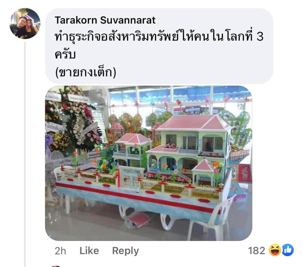Click the gray comment text bubble

[159, 46]
